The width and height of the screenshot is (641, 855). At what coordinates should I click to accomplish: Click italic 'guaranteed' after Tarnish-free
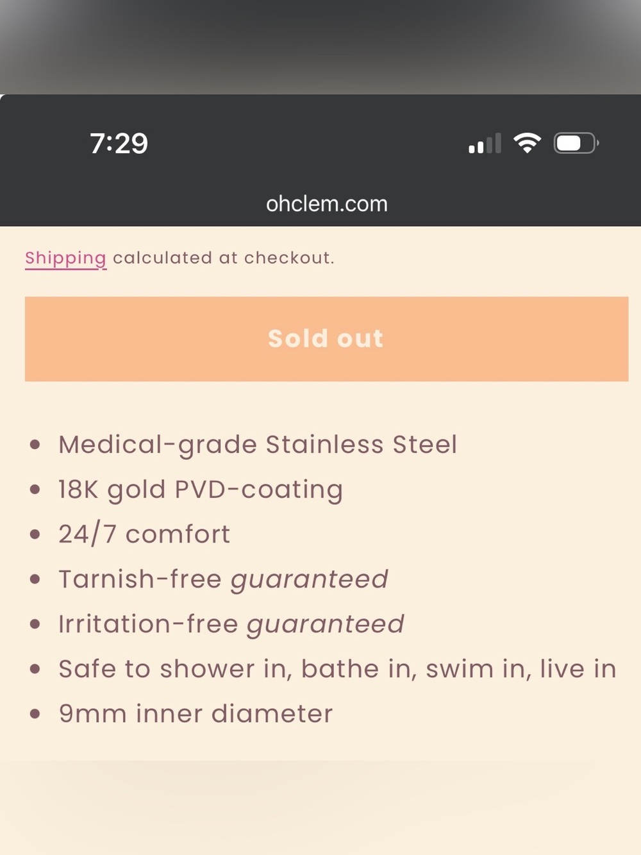click(x=310, y=580)
